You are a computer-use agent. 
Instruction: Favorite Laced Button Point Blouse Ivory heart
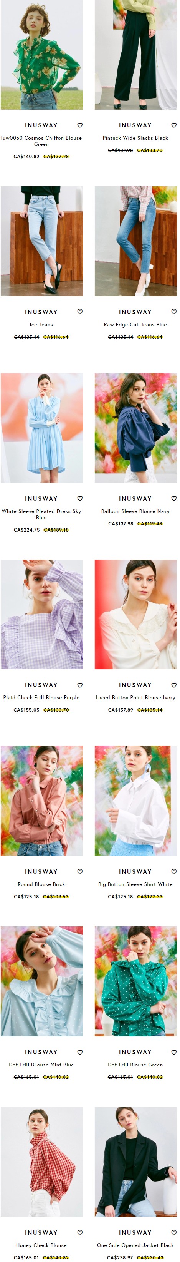pos(173,685)
